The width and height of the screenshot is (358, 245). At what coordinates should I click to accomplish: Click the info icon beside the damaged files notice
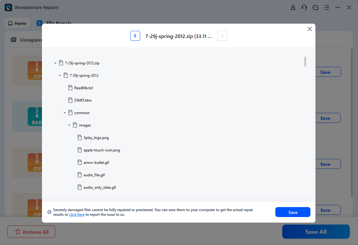click(x=49, y=212)
